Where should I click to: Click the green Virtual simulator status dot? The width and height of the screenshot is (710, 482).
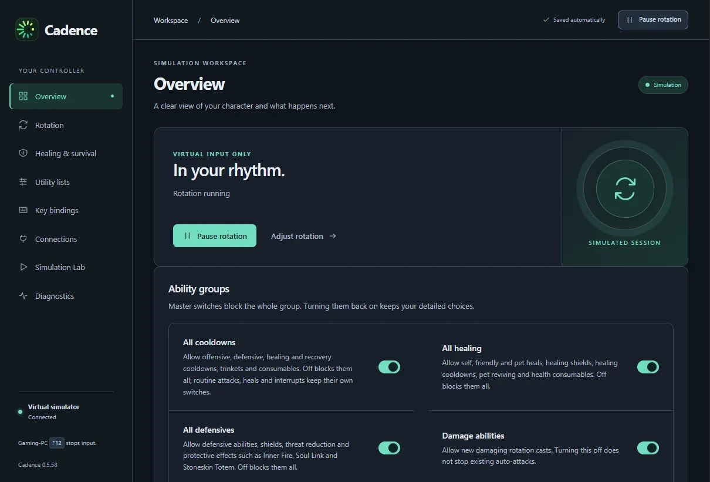21,412
